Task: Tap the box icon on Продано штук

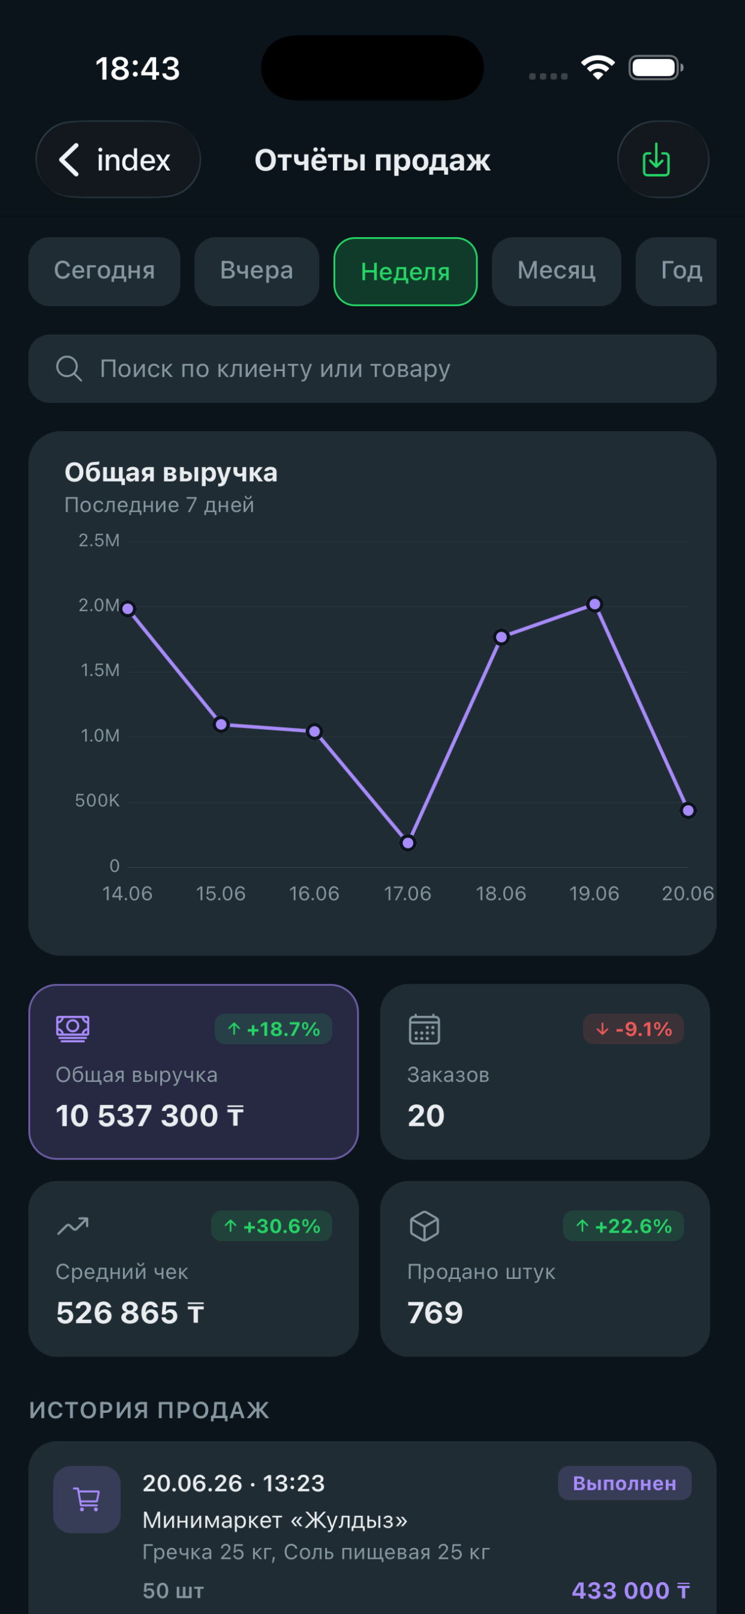Action: click(425, 1226)
